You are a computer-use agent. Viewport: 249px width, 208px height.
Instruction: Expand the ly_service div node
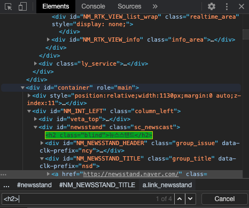point(35,63)
